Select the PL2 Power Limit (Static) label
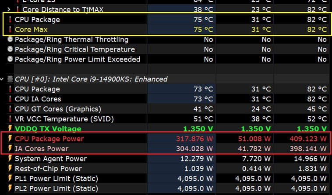Viewport: 332px width, 195px height. click(57, 188)
